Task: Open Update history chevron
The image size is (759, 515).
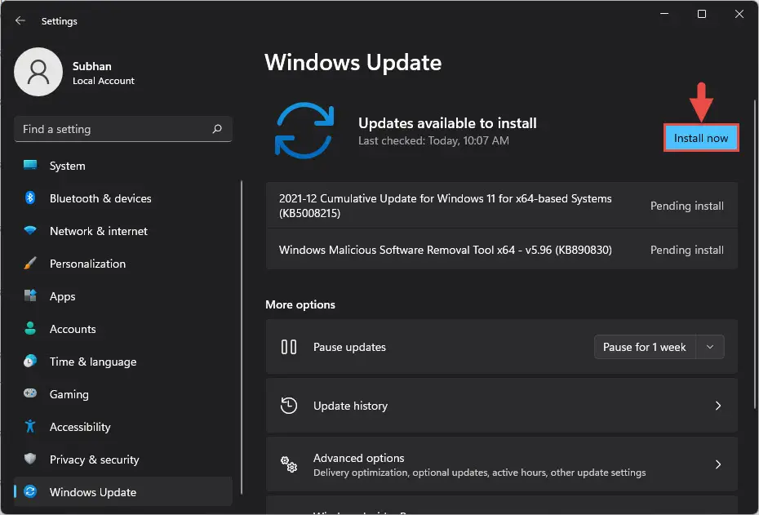Action: pos(718,406)
